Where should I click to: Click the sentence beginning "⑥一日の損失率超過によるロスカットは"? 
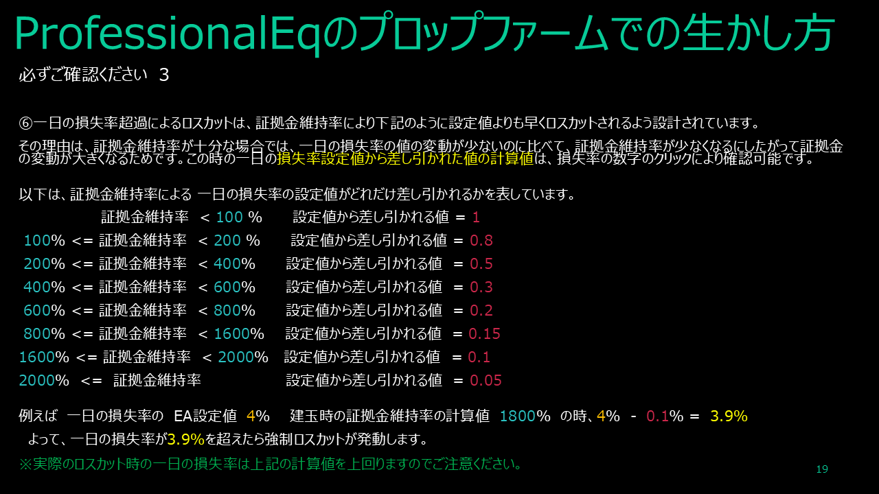(389, 123)
